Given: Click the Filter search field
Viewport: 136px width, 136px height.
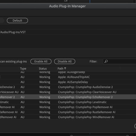Looking at the screenshot, I should (120, 61).
